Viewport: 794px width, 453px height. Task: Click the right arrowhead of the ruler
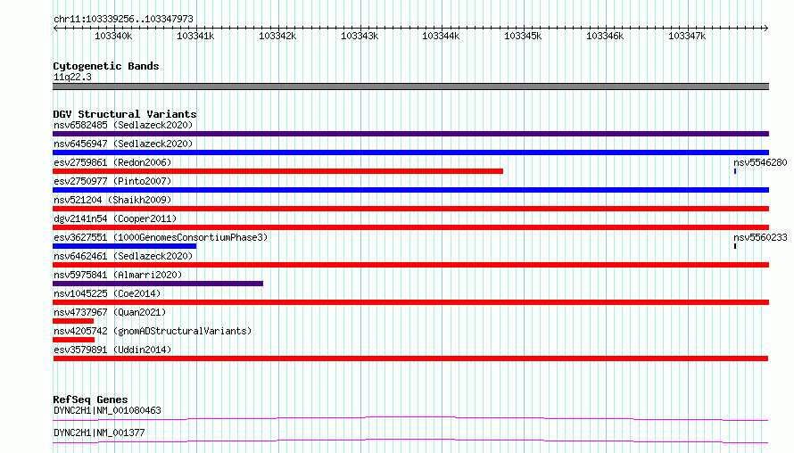(766, 28)
